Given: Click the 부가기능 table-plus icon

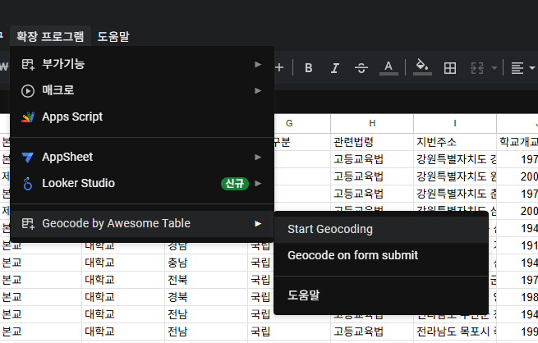Looking at the screenshot, I should pyautogui.click(x=28, y=65).
